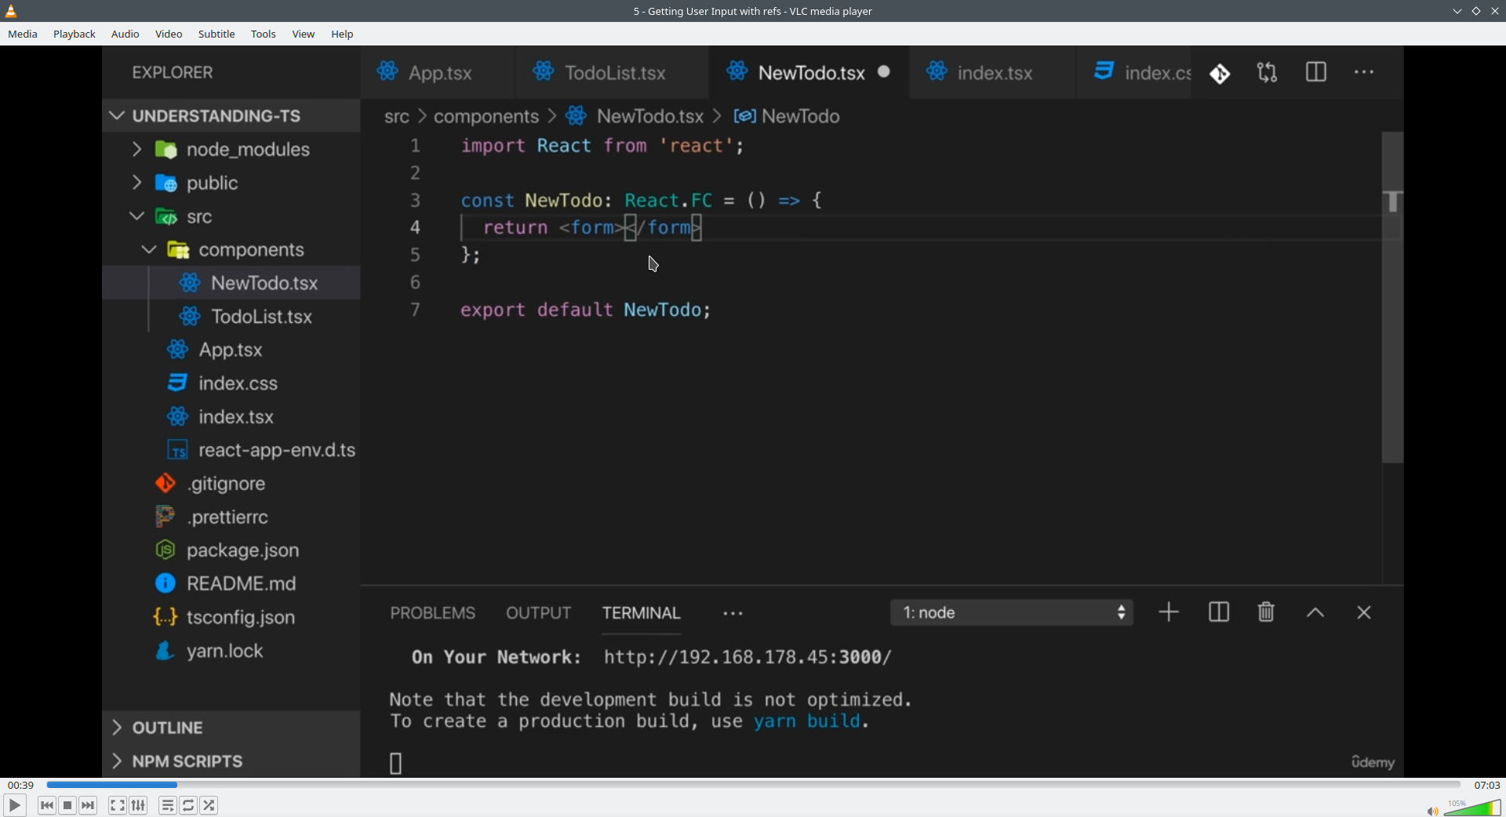Maximize the panel with the chevron up
Screen dimensions: 1506x817
point(1315,613)
